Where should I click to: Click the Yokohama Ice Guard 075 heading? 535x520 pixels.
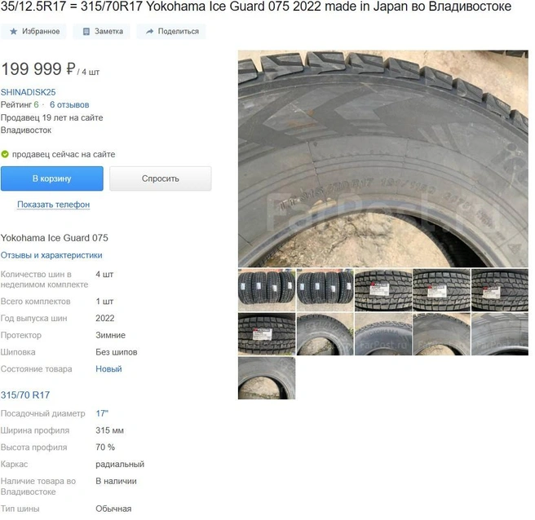[x=55, y=238]
